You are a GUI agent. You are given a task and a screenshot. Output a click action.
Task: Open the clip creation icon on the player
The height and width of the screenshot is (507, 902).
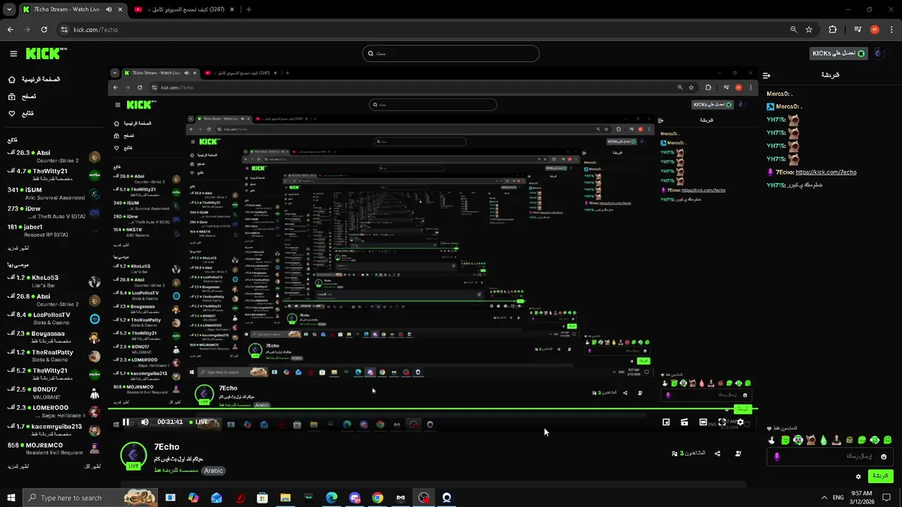684,423
